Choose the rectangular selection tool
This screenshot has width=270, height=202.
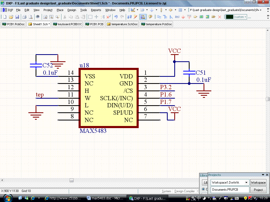pyautogui.click(x=90, y=17)
